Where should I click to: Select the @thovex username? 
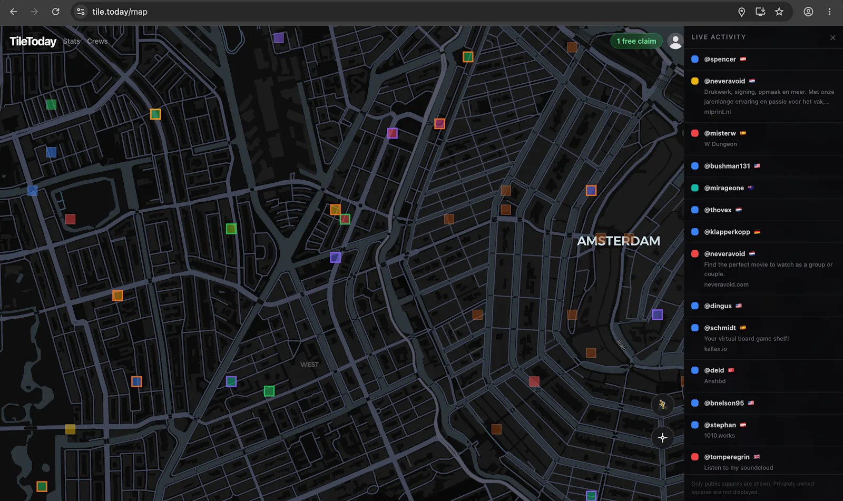[718, 210]
